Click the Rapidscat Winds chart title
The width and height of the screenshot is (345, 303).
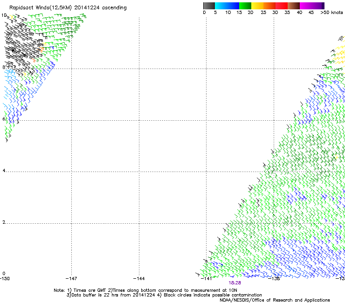pyautogui.click(x=68, y=8)
